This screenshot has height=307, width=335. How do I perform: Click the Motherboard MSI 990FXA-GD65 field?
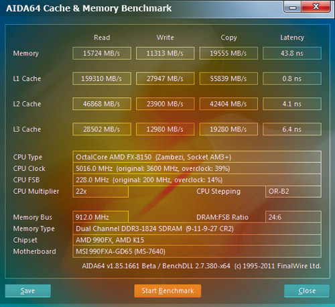pyautogui.click(x=197, y=251)
